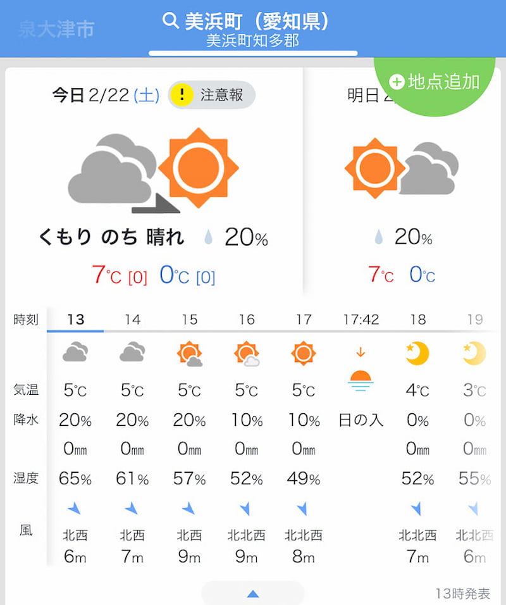Click the 13 o'clock wind direction arrow

pos(75,508)
